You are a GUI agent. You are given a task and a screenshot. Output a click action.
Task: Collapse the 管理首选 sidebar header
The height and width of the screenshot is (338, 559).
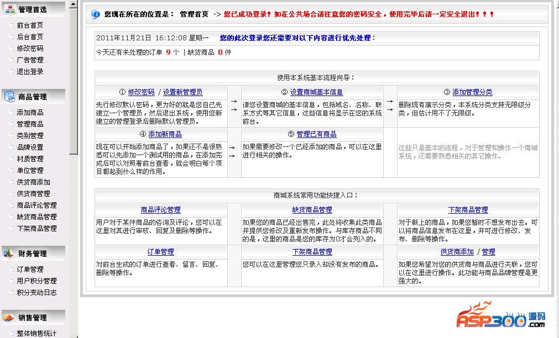coord(34,9)
